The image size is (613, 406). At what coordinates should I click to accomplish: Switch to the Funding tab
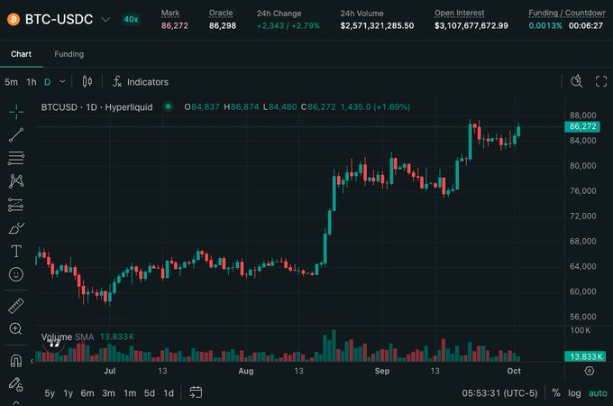69,54
